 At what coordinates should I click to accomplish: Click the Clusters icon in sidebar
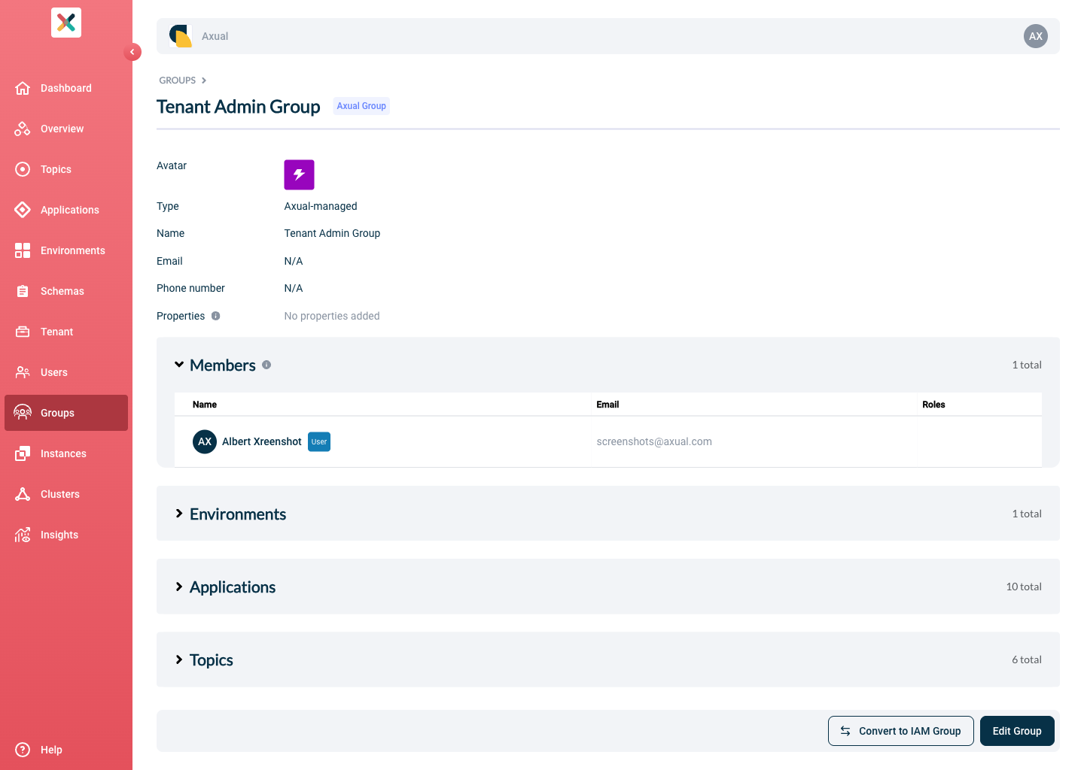pyautogui.click(x=23, y=494)
